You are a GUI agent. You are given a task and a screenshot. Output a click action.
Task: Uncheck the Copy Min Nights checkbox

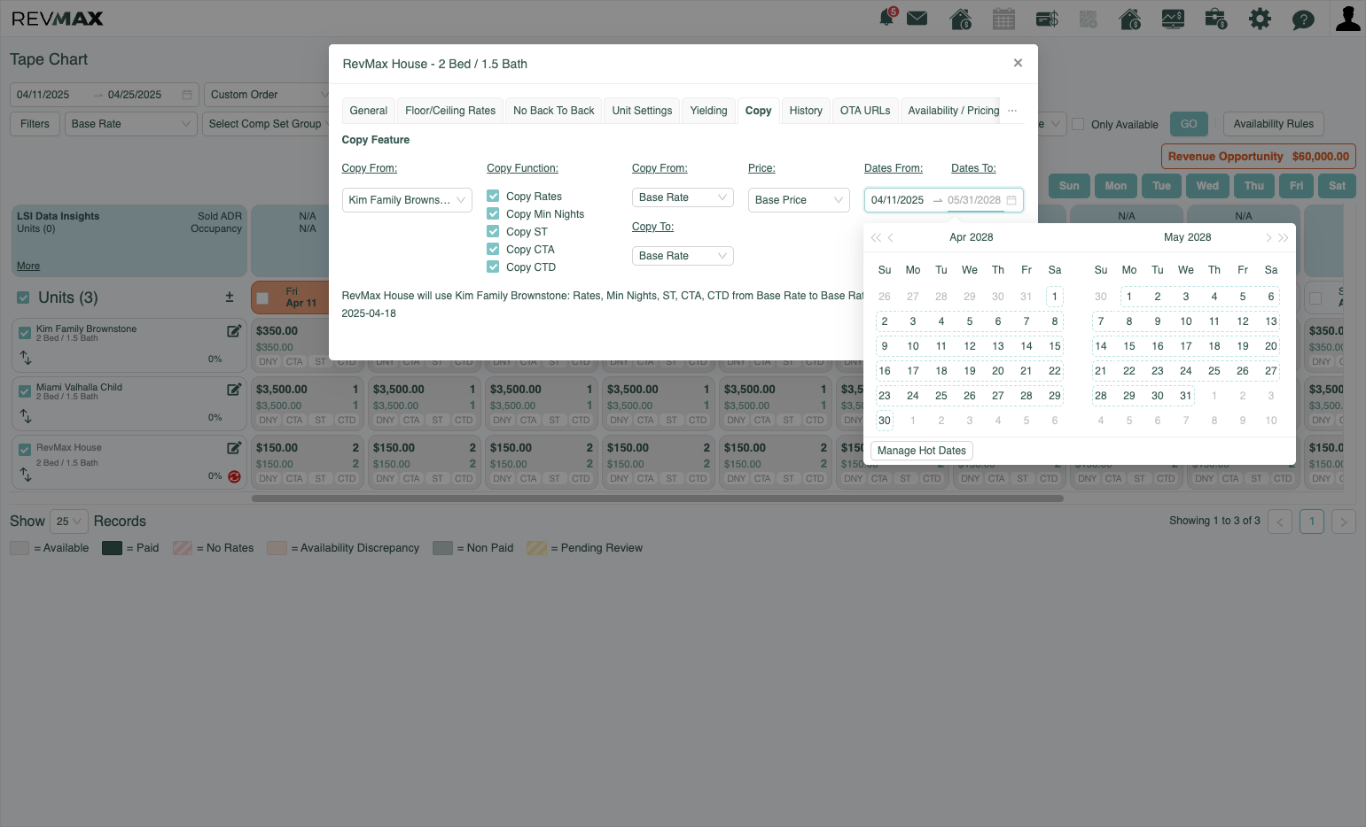493,213
